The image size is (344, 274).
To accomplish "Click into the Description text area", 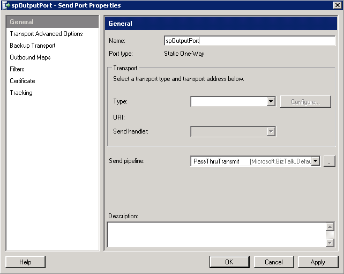I will click(x=216, y=235).
